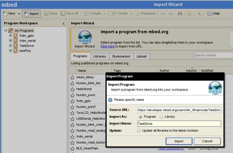Expand the testPins program node

pyautogui.click(x=11, y=51)
